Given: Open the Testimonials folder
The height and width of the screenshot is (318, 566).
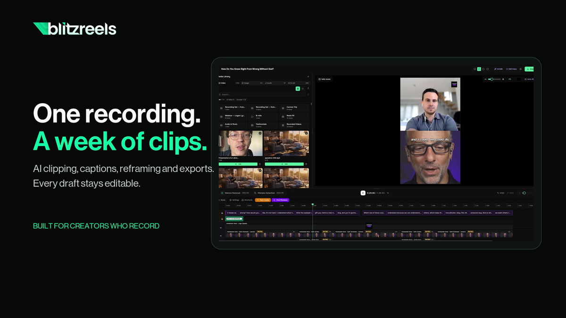Looking at the screenshot, I should pyautogui.click(x=264, y=125).
